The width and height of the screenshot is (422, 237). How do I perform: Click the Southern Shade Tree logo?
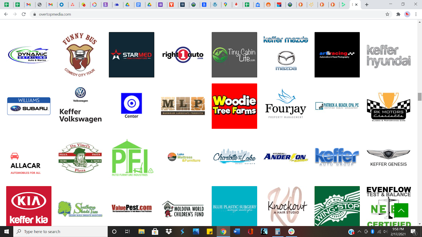point(80,209)
